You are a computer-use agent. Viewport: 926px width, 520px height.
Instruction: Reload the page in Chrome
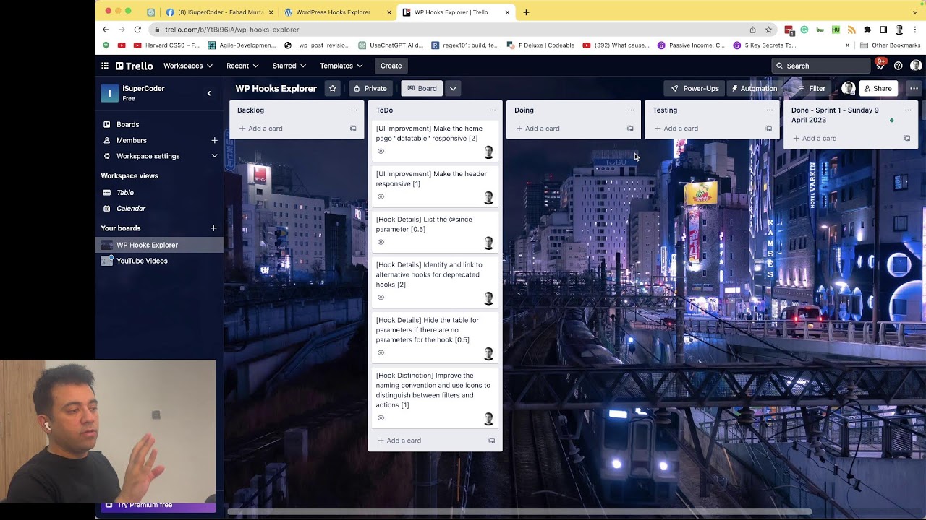pos(137,30)
